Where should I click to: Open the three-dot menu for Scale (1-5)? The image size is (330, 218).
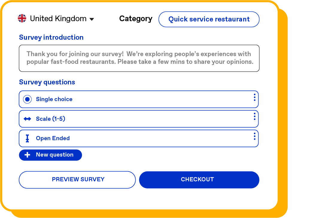(x=254, y=116)
